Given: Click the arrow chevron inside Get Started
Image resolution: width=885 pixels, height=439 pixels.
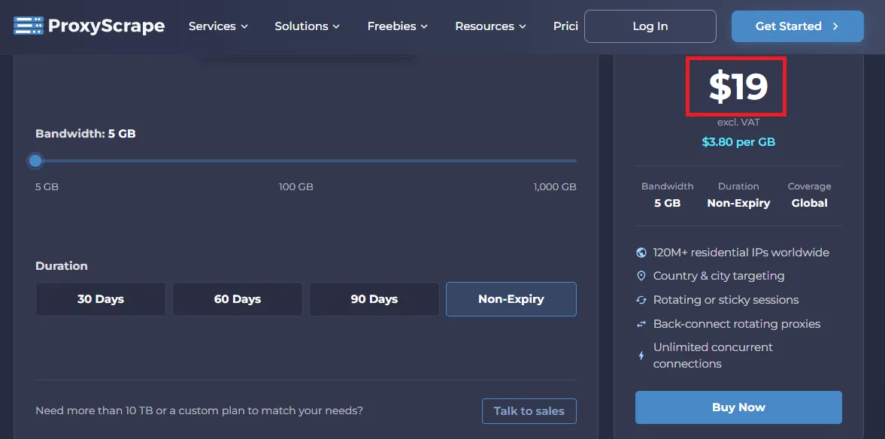Looking at the screenshot, I should point(835,26).
